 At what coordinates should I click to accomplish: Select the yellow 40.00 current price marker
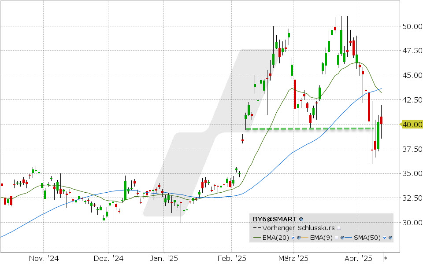point(412,124)
